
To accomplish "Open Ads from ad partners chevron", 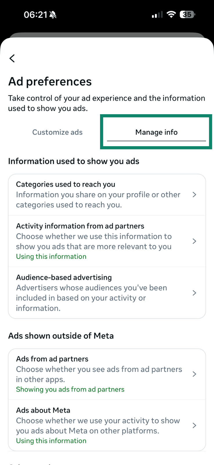I will point(195,374).
